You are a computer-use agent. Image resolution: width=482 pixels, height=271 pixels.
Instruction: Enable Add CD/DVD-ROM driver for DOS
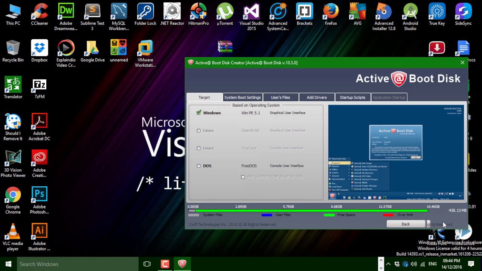[x=243, y=177]
